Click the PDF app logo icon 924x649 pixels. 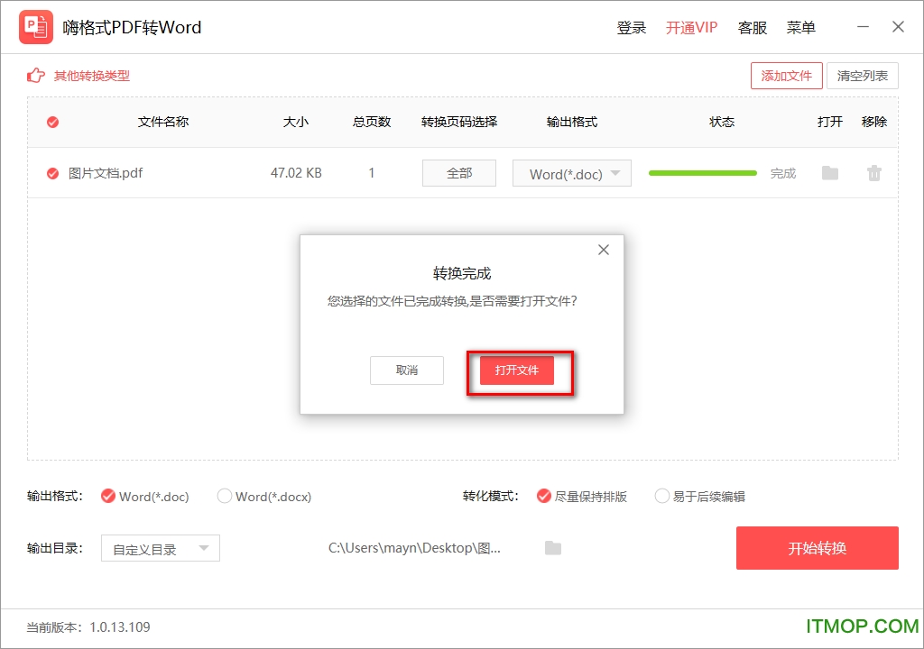(36, 27)
